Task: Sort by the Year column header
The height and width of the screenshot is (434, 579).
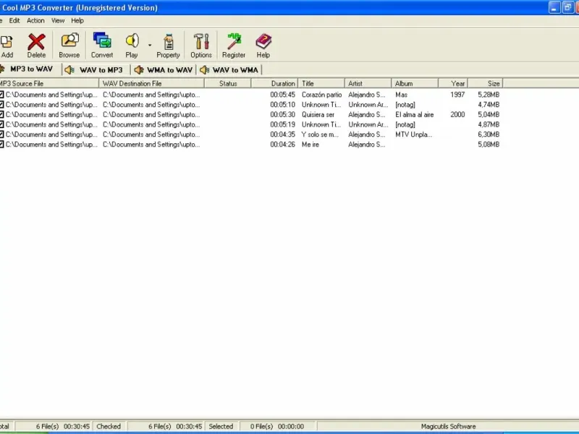Action: click(x=454, y=83)
